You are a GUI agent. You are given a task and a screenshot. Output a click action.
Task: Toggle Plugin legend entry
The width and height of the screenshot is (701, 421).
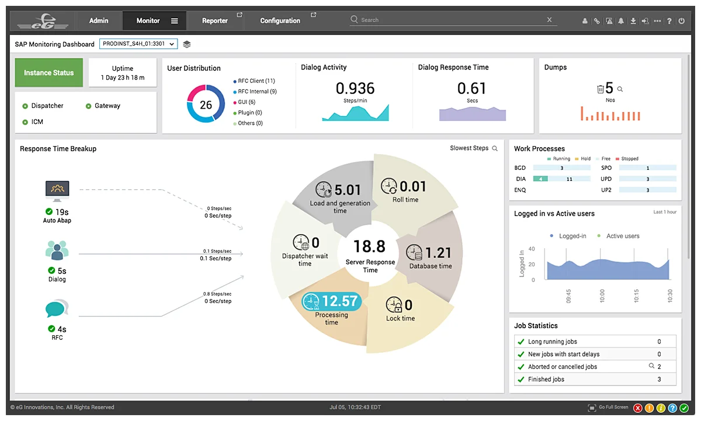248,113
